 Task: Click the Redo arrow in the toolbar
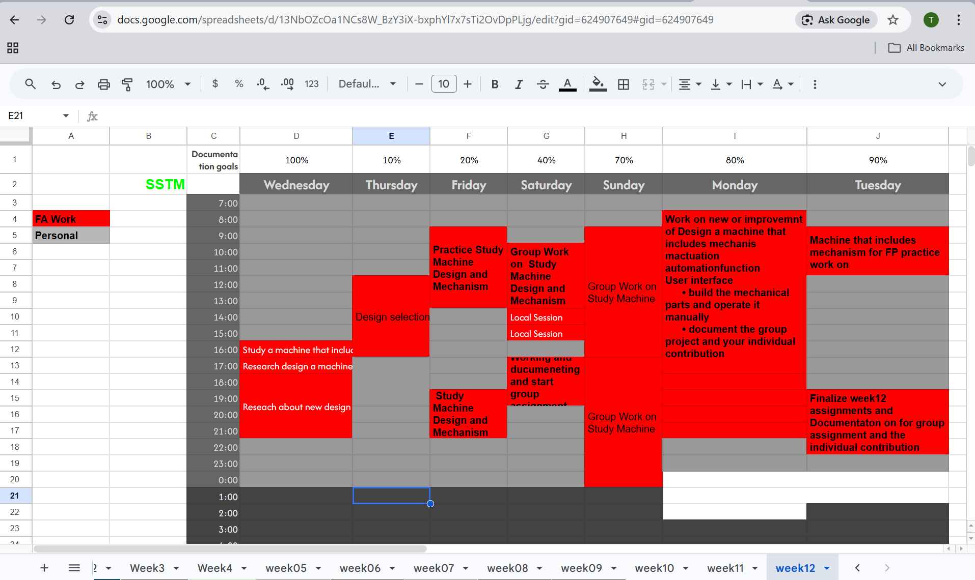point(79,84)
